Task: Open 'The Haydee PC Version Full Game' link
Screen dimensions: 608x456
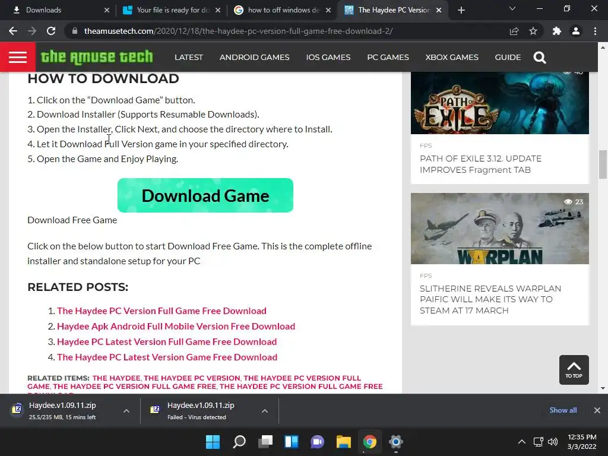Action: coord(161,311)
